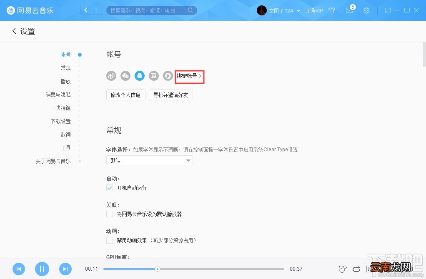Open the messages mail icon

click(349, 10)
